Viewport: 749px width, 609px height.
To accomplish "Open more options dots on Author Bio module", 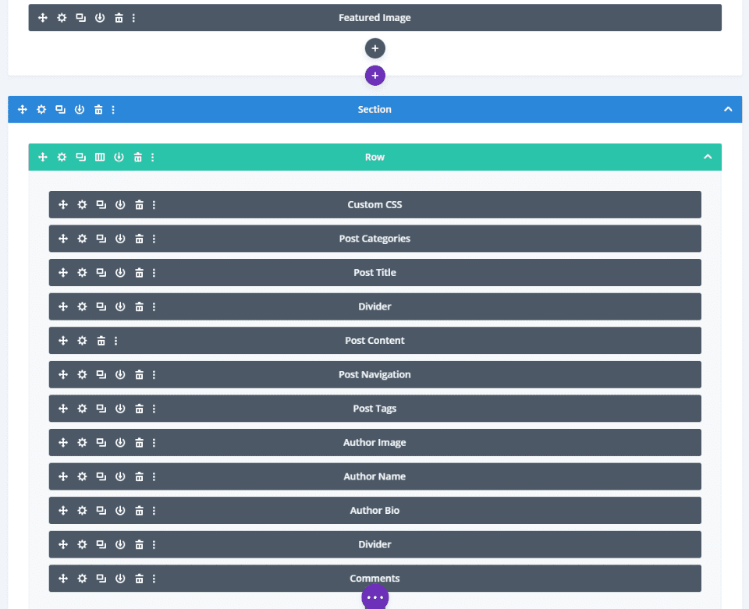I will (x=154, y=511).
